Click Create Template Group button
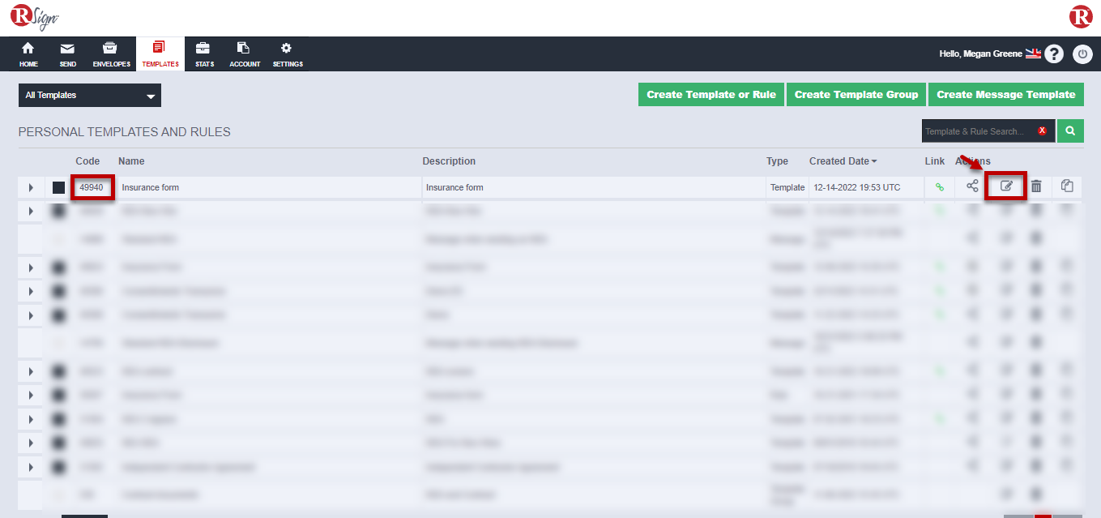This screenshot has height=518, width=1101. [856, 95]
